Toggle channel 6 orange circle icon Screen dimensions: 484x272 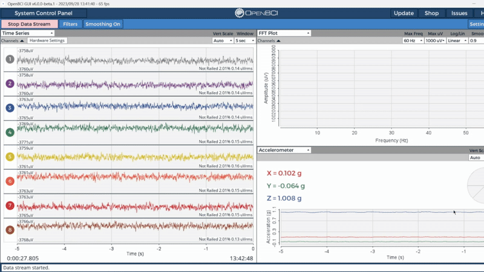point(10,181)
